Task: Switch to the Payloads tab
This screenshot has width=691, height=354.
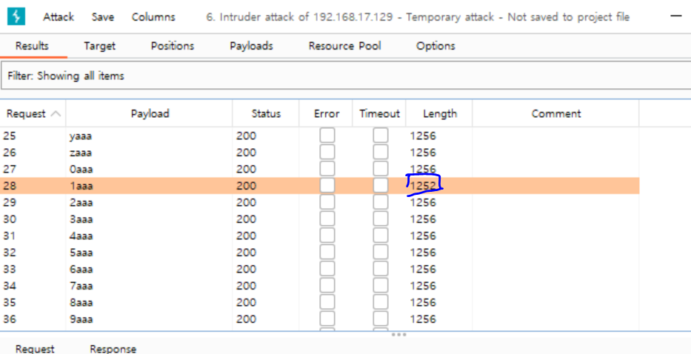Action: click(251, 46)
